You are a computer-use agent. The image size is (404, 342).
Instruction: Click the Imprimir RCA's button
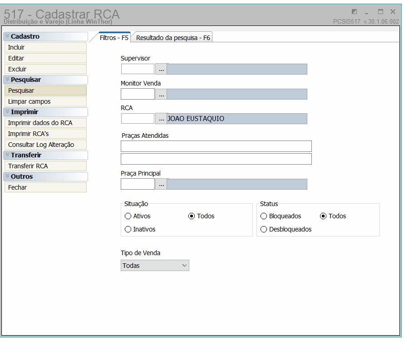tap(45, 134)
